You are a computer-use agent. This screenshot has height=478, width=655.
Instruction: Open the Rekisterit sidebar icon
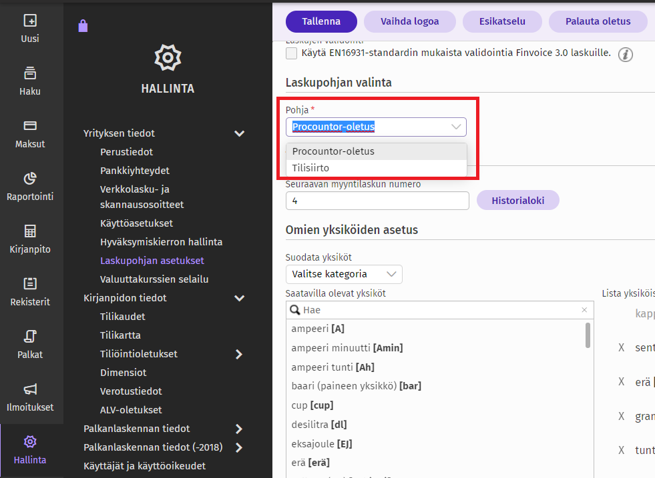coord(30,283)
